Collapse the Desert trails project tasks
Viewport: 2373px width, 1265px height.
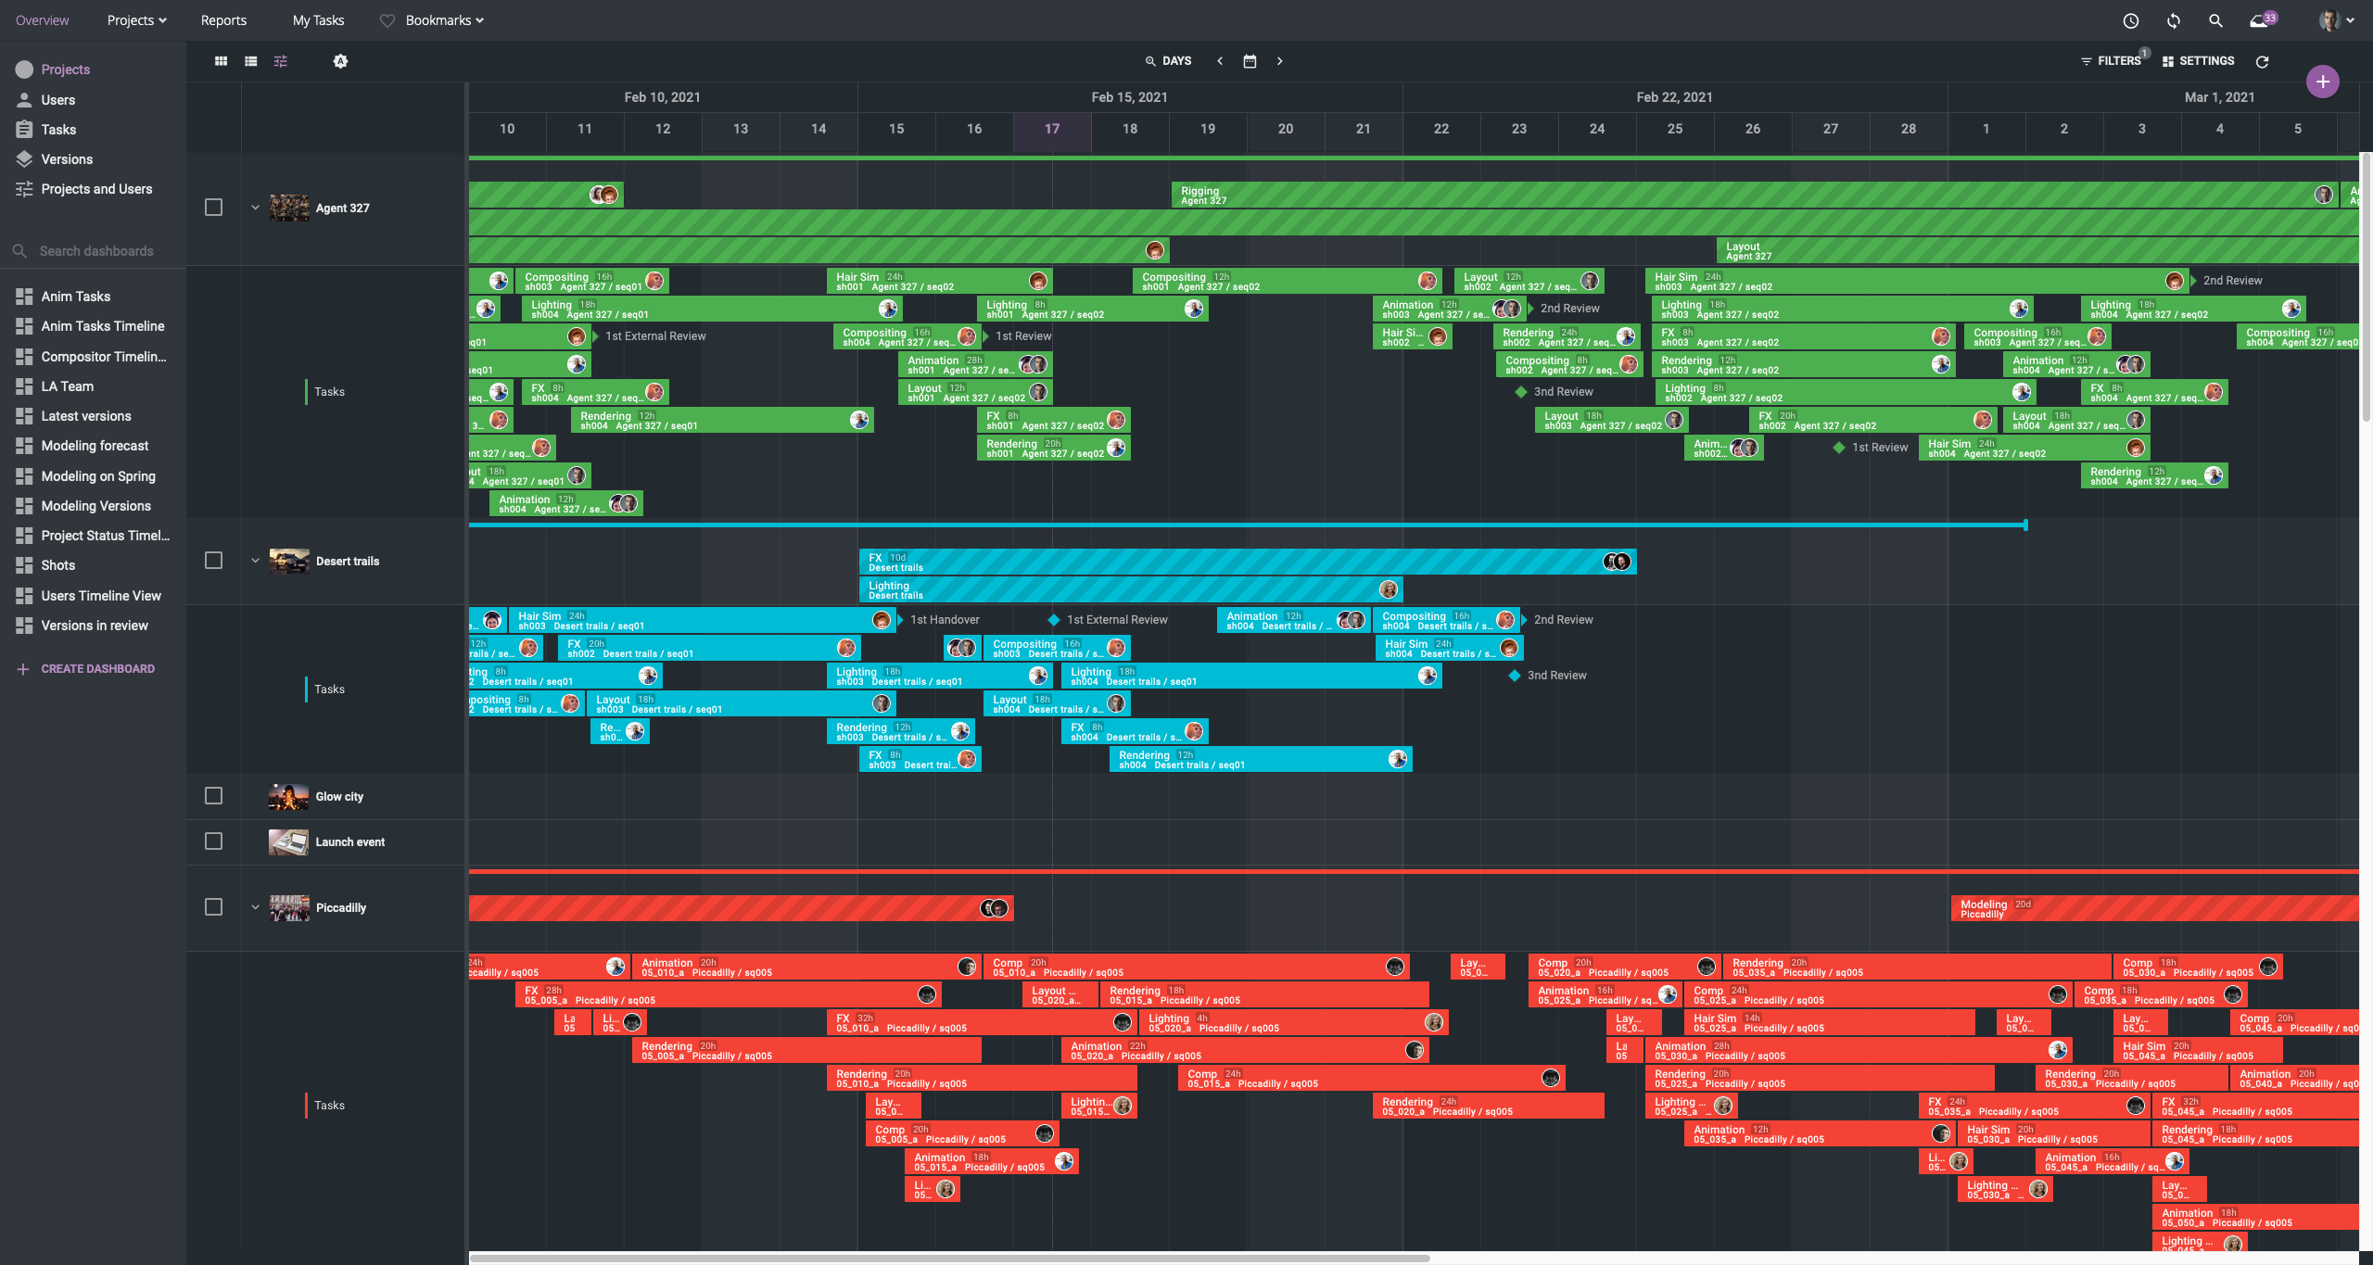pos(256,561)
